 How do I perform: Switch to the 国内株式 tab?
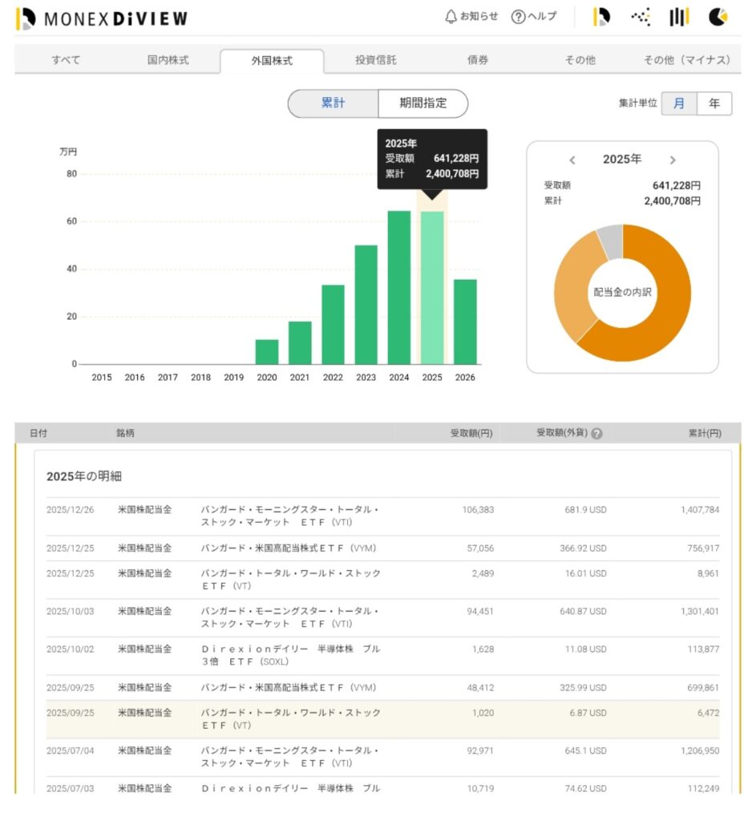[168, 59]
